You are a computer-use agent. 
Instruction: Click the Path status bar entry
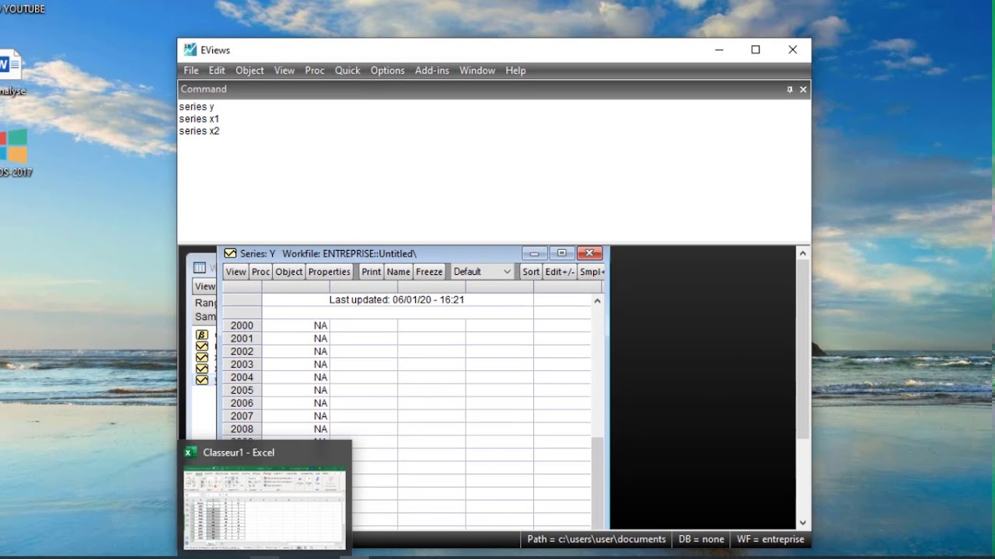click(596, 539)
